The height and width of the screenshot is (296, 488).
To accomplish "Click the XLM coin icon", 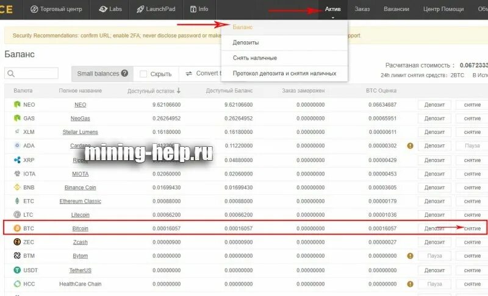I will 17,132.
